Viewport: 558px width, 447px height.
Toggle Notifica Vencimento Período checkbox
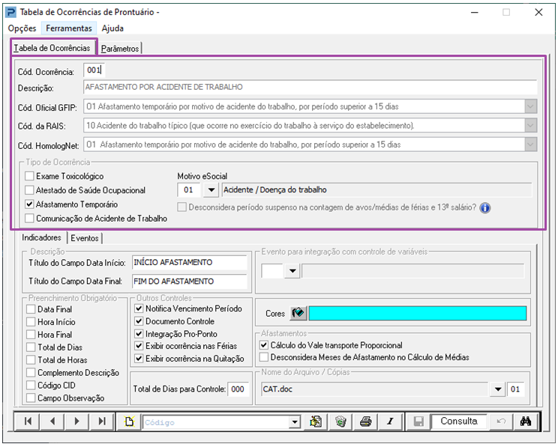tap(139, 308)
